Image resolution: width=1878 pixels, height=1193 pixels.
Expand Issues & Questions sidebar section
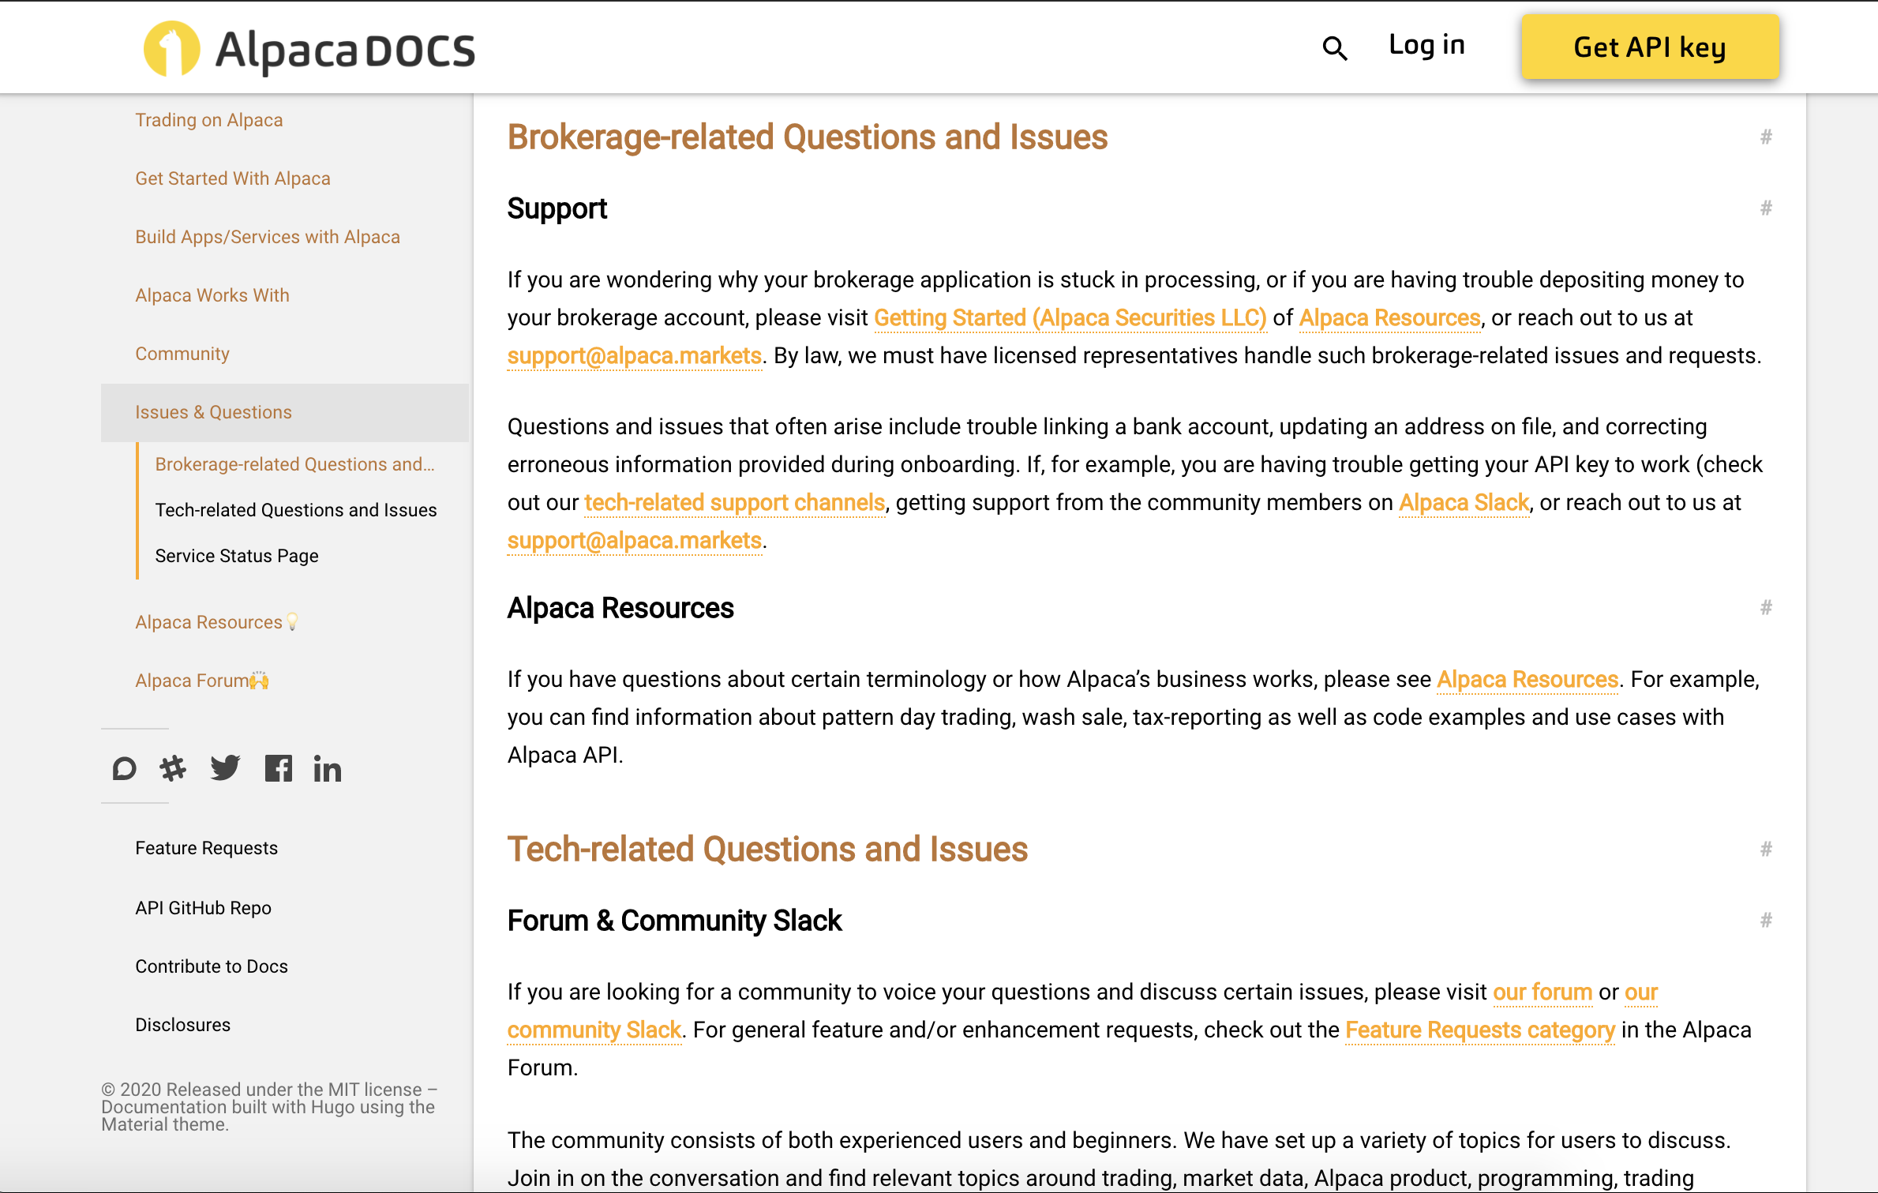coord(213,412)
